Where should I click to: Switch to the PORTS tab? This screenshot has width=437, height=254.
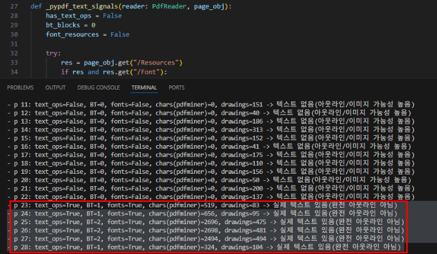[176, 88]
